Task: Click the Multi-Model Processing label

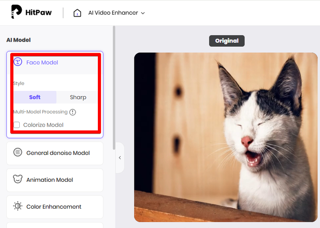Action: point(41,112)
